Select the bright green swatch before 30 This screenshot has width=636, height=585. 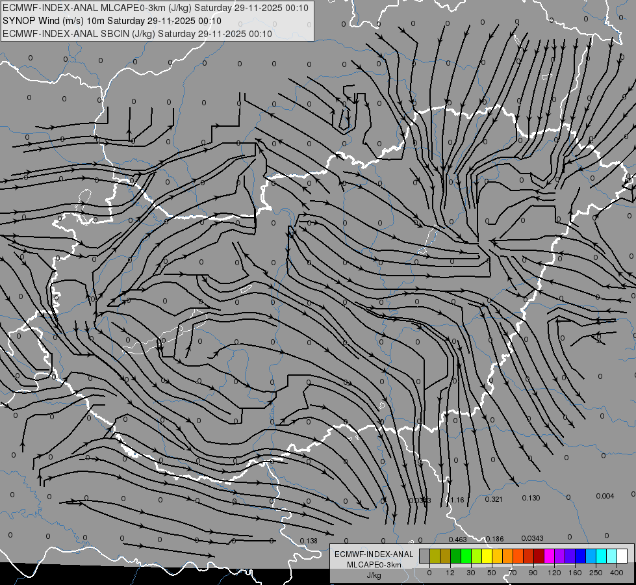click(466, 556)
